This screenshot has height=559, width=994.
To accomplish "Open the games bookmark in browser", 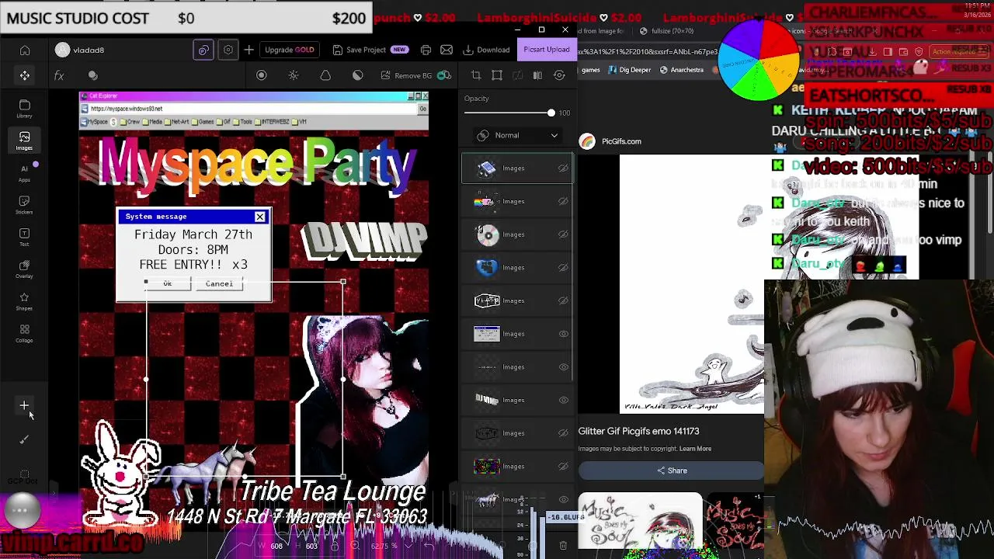I will click(591, 70).
